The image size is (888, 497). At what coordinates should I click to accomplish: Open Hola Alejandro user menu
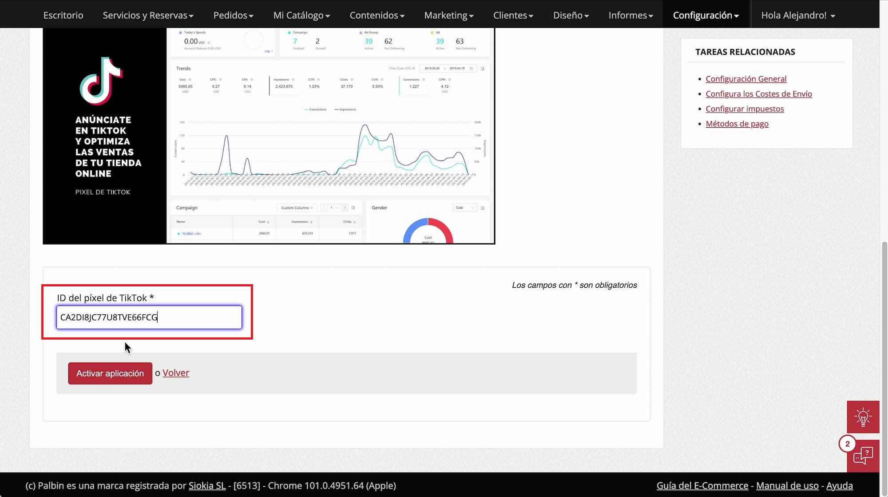click(798, 15)
